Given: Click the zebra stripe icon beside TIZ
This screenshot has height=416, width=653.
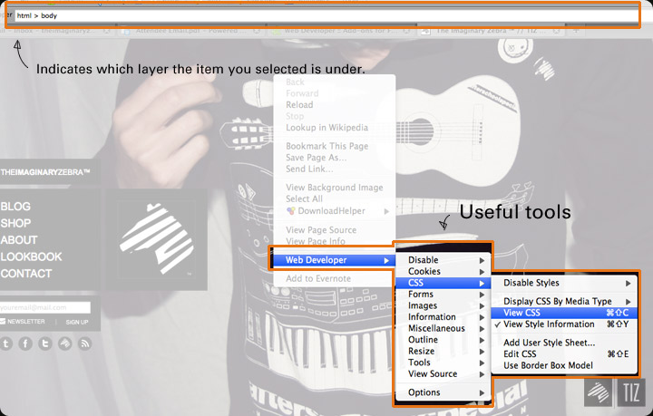Looking at the screenshot, I should tap(599, 392).
